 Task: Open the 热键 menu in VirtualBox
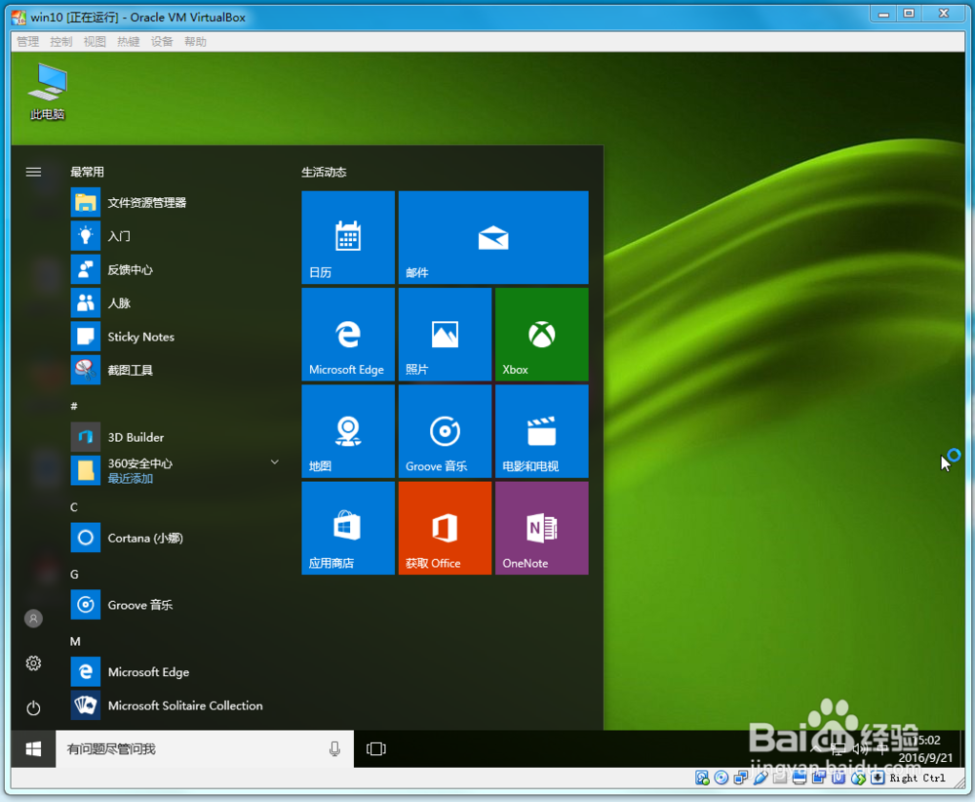(129, 42)
